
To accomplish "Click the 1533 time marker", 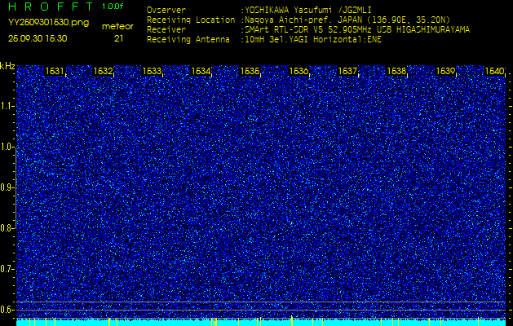I will 153,72.
